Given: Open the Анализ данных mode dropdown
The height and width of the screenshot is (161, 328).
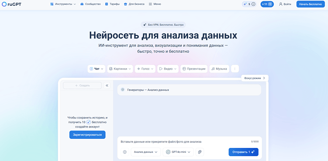Looking at the screenshot, I should click(146, 152).
